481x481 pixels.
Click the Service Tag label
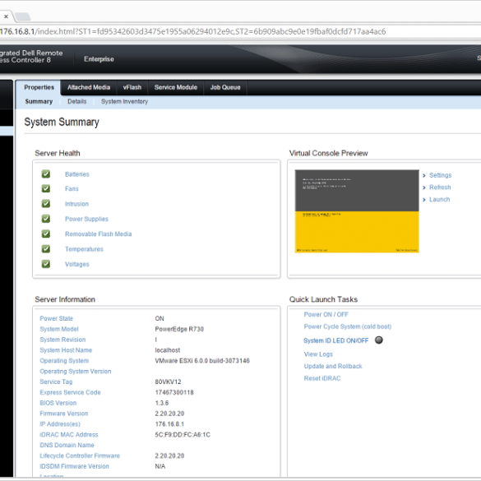[x=56, y=382]
